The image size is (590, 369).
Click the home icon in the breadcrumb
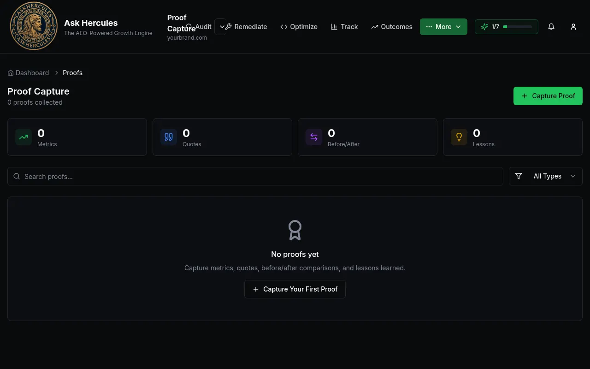[x=11, y=73]
